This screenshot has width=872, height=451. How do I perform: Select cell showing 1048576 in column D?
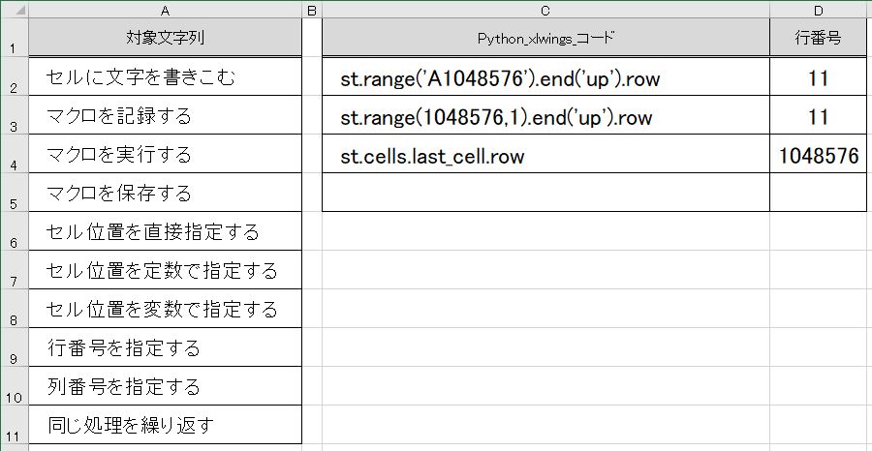pyautogui.click(x=818, y=154)
